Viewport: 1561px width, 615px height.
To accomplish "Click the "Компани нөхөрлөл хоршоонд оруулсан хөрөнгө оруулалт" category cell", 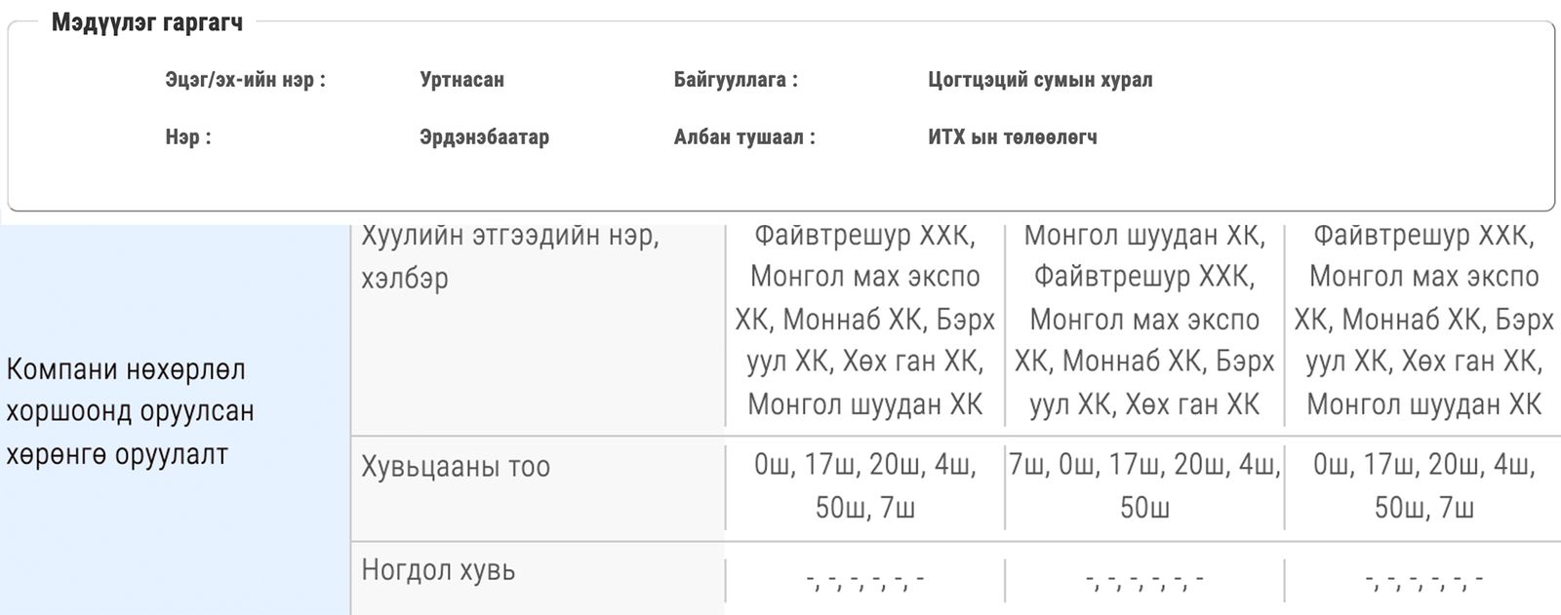I will (131, 412).
